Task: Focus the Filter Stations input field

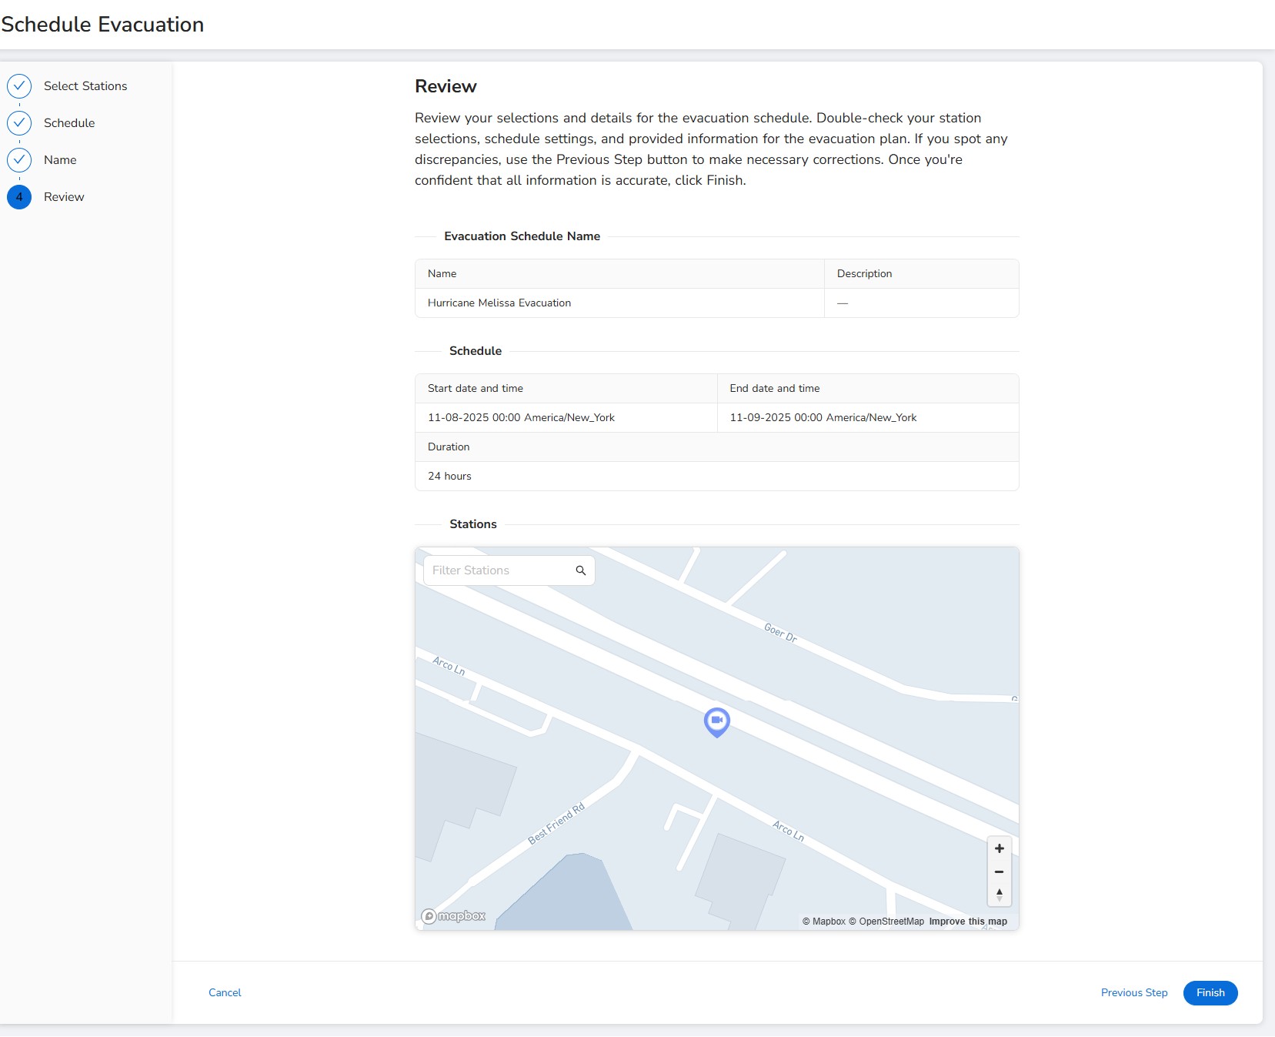Action: pos(496,570)
